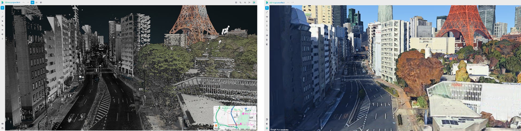Click the redo arrow in top toolbar
Image resolution: width=521 pixels, height=131 pixels.
pos(28,2)
